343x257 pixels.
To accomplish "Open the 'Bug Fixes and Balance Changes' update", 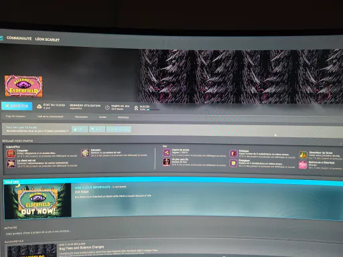I will [82, 248].
